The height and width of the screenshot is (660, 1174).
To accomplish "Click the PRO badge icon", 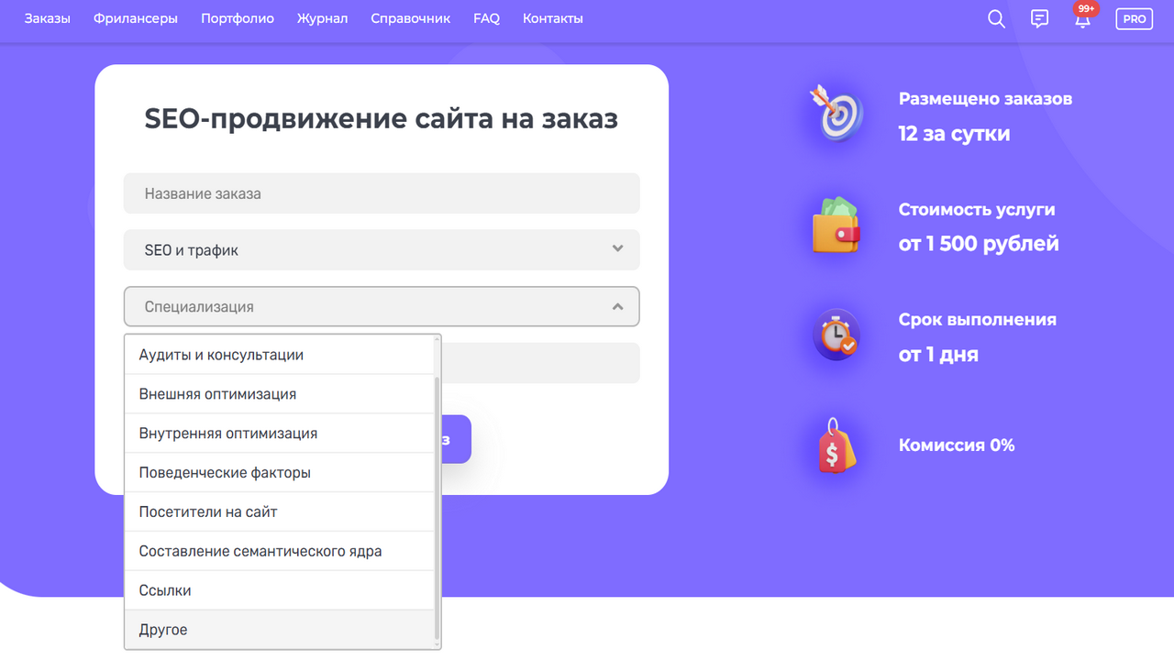I will pos(1134,19).
